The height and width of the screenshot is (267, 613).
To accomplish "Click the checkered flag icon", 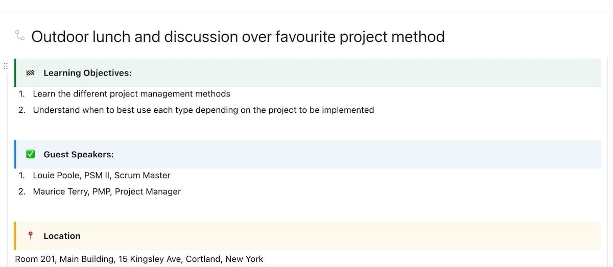I will click(x=31, y=73).
